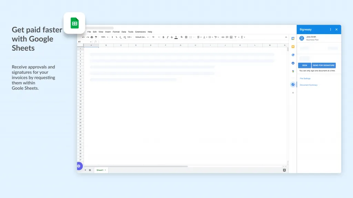Open the fill color picker

[182, 37]
